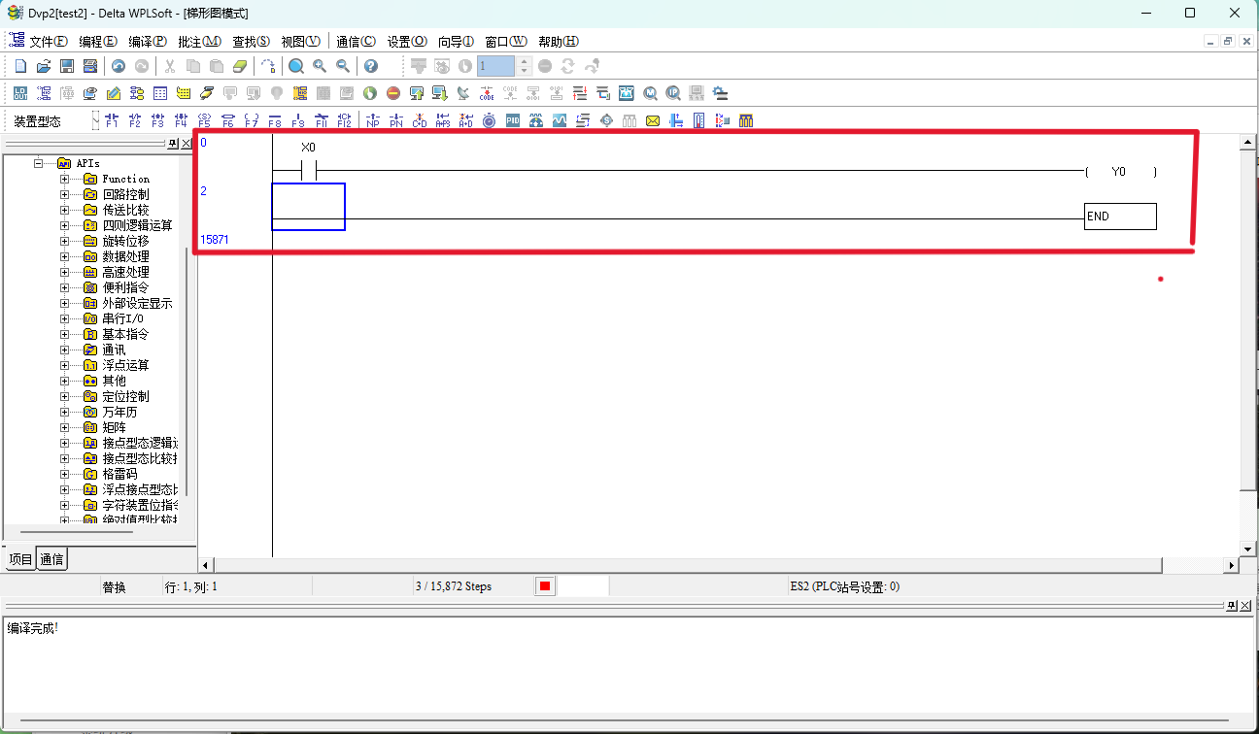Click the END instruction box
Viewport: 1259px width, 734px height.
(x=1120, y=217)
